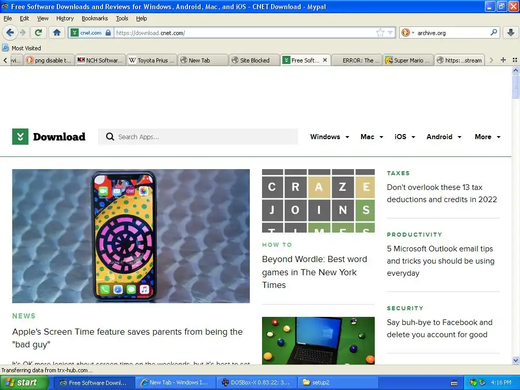
Task: Switch to the https:...stream tab
Action: pyautogui.click(x=459, y=60)
